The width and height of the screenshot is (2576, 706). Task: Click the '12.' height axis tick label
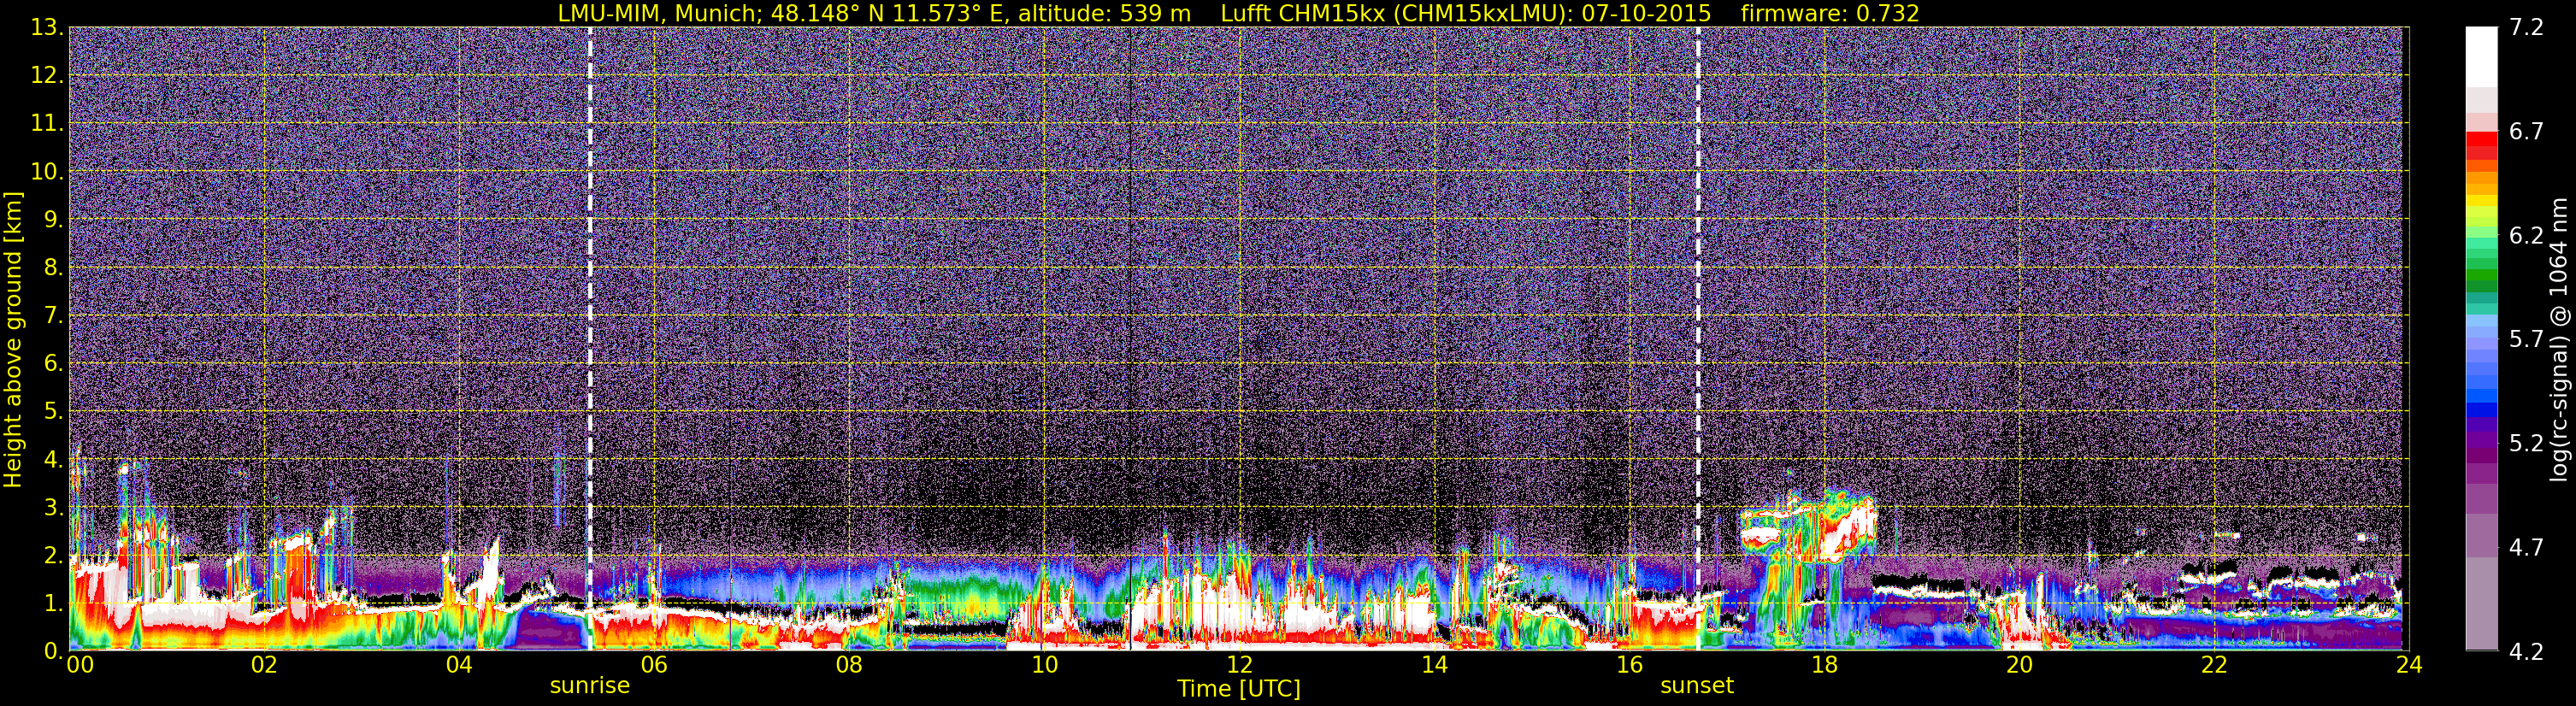coord(47,75)
